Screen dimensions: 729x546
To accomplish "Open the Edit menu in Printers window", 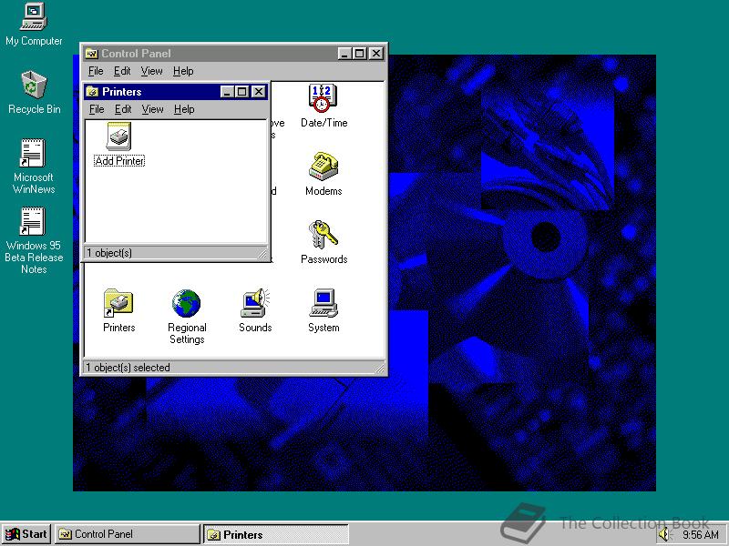I will point(123,109).
